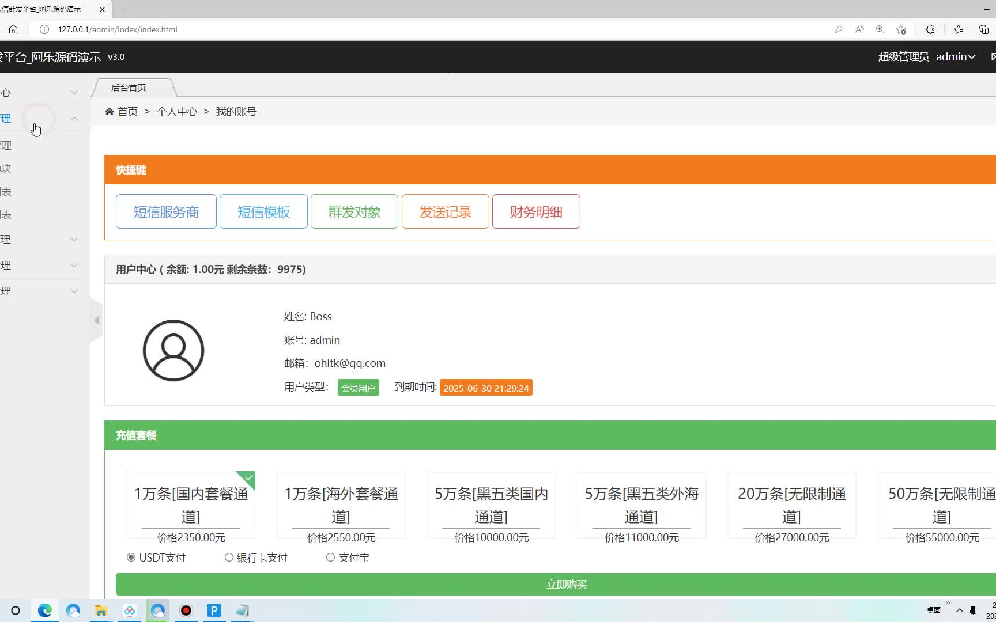Image resolution: width=996 pixels, height=622 pixels.
Task: Open the highlighted cloud browser taskbar icon
Action: coord(158,610)
